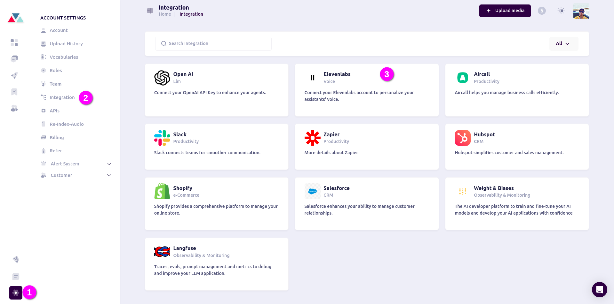The image size is (614, 304).
Task: Open the Shopify card title
Action: (x=183, y=188)
